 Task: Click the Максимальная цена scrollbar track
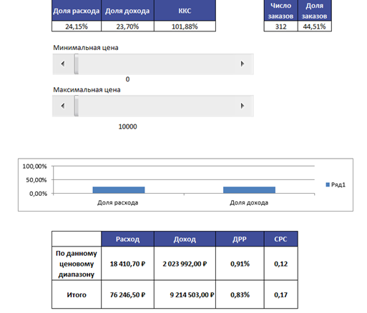click(x=156, y=106)
